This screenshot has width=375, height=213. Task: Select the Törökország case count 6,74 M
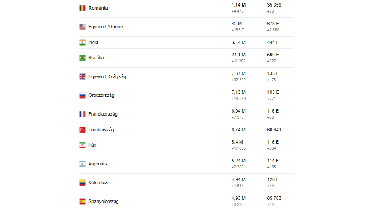click(x=238, y=130)
